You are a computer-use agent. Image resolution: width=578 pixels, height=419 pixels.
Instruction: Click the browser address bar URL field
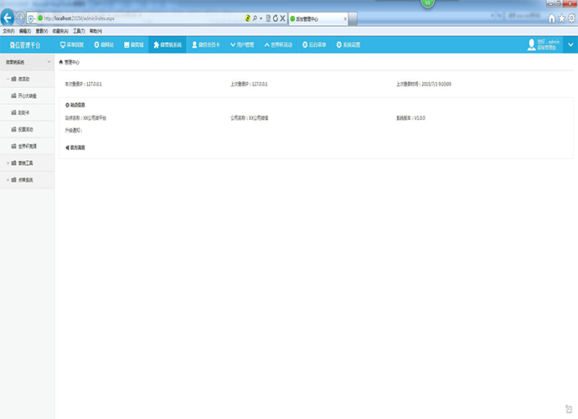[x=126, y=18]
